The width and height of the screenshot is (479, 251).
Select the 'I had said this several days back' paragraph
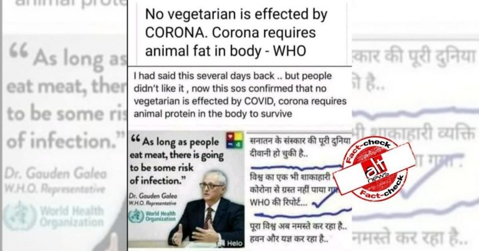239,95
